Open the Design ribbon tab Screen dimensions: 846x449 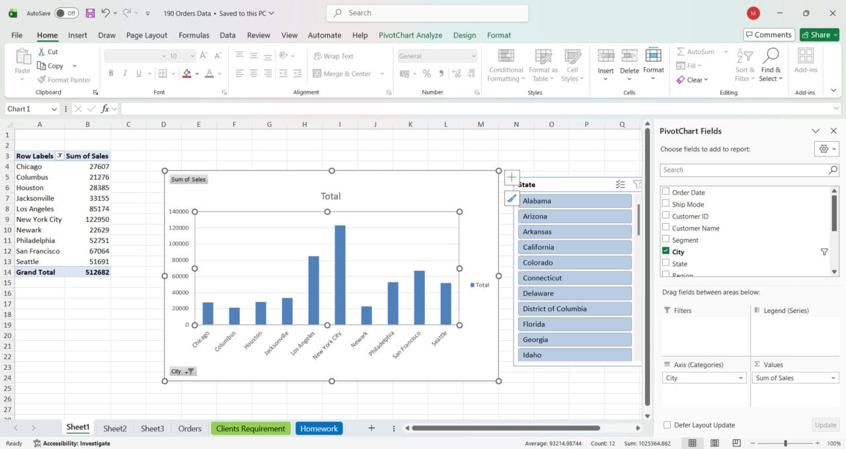[465, 35]
